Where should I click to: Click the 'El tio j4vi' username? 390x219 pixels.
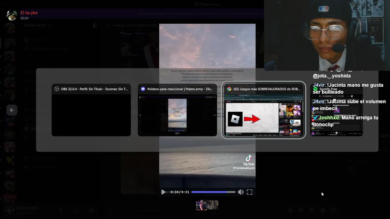29,13
